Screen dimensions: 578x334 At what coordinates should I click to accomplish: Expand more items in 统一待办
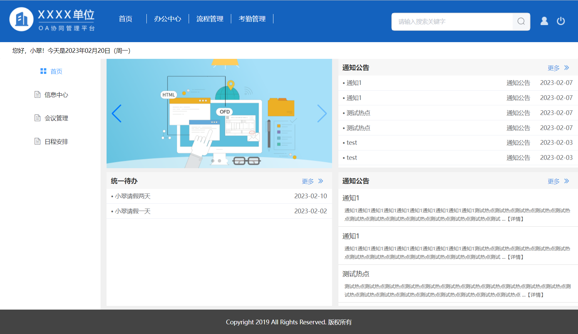point(312,181)
